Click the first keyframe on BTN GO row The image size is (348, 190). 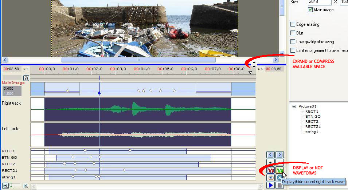(x=73, y=157)
